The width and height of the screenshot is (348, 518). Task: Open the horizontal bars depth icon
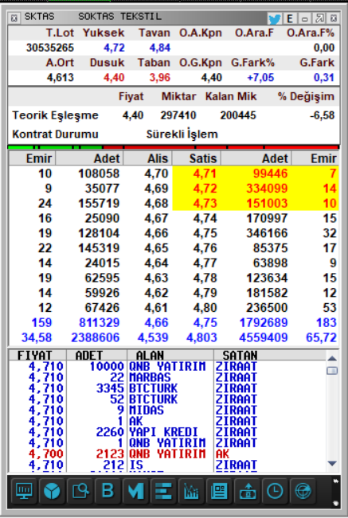pyautogui.click(x=163, y=491)
